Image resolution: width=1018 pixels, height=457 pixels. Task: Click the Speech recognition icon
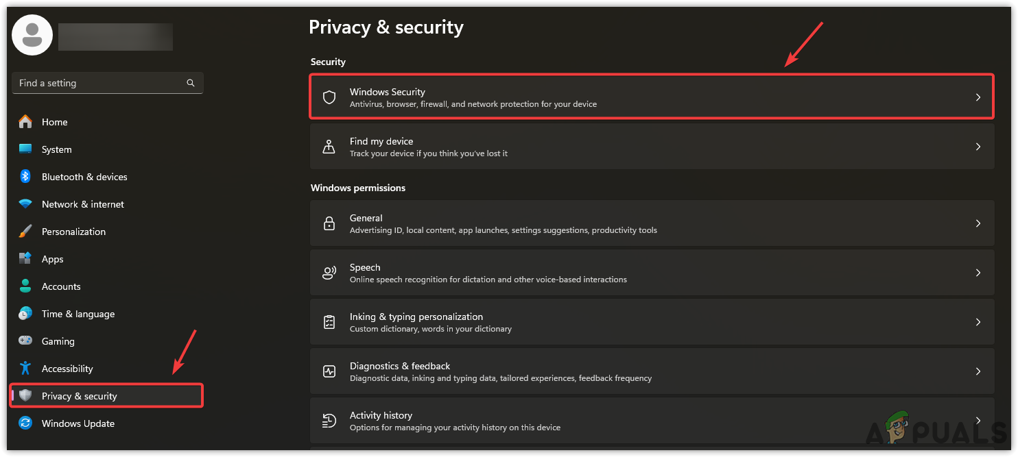click(329, 273)
